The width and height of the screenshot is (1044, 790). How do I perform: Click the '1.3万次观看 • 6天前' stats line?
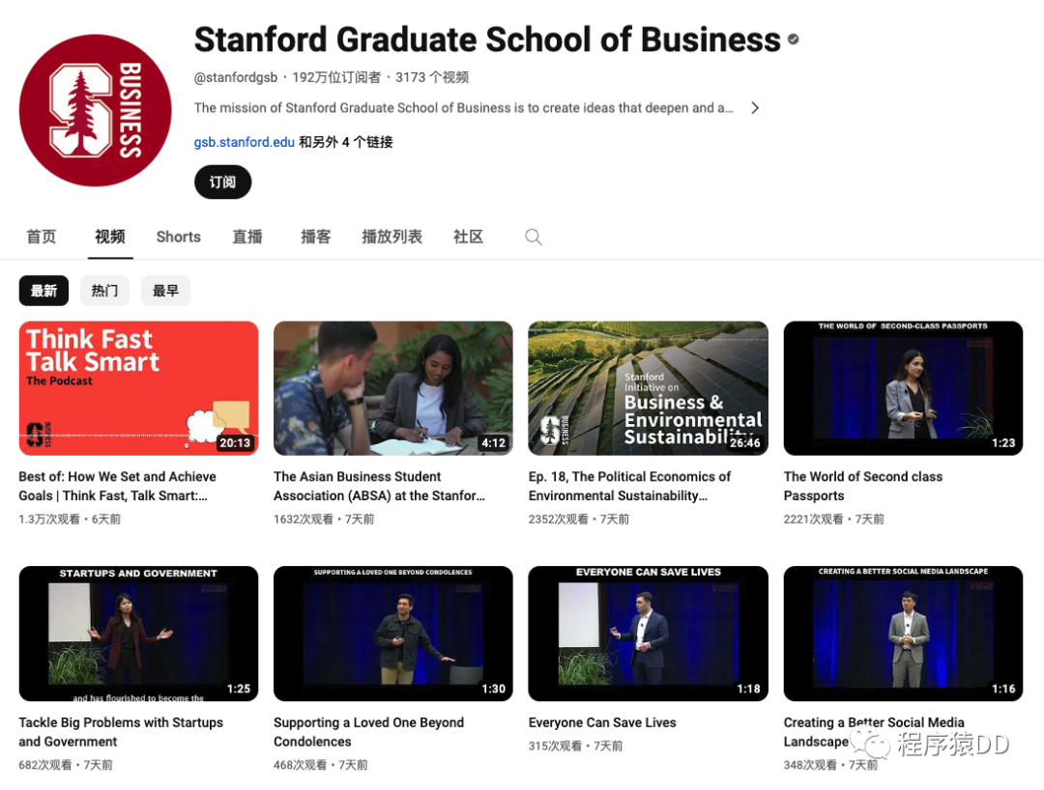(x=70, y=519)
